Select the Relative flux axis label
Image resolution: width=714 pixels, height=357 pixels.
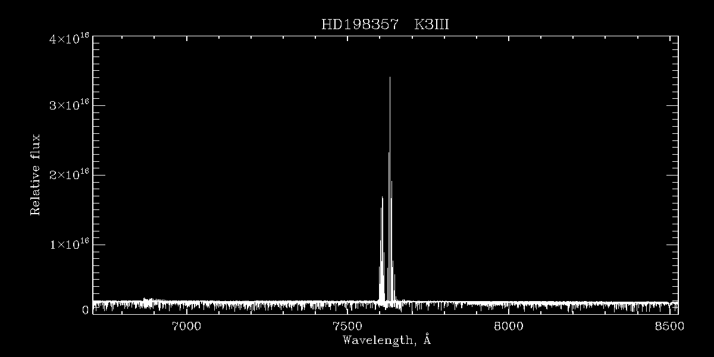(x=36, y=175)
